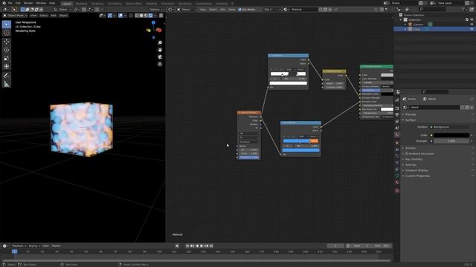
Task: Expand the Preview panel
Action: (410, 115)
